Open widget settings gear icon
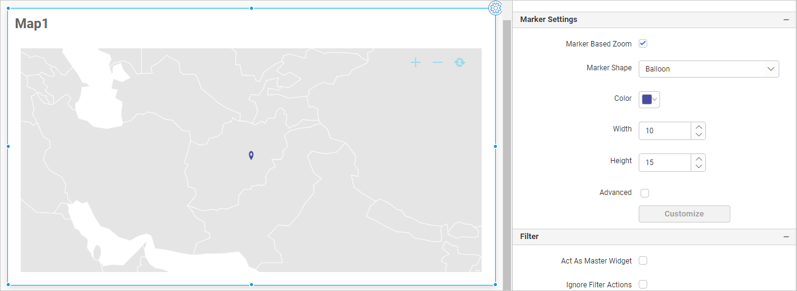 coord(495,8)
